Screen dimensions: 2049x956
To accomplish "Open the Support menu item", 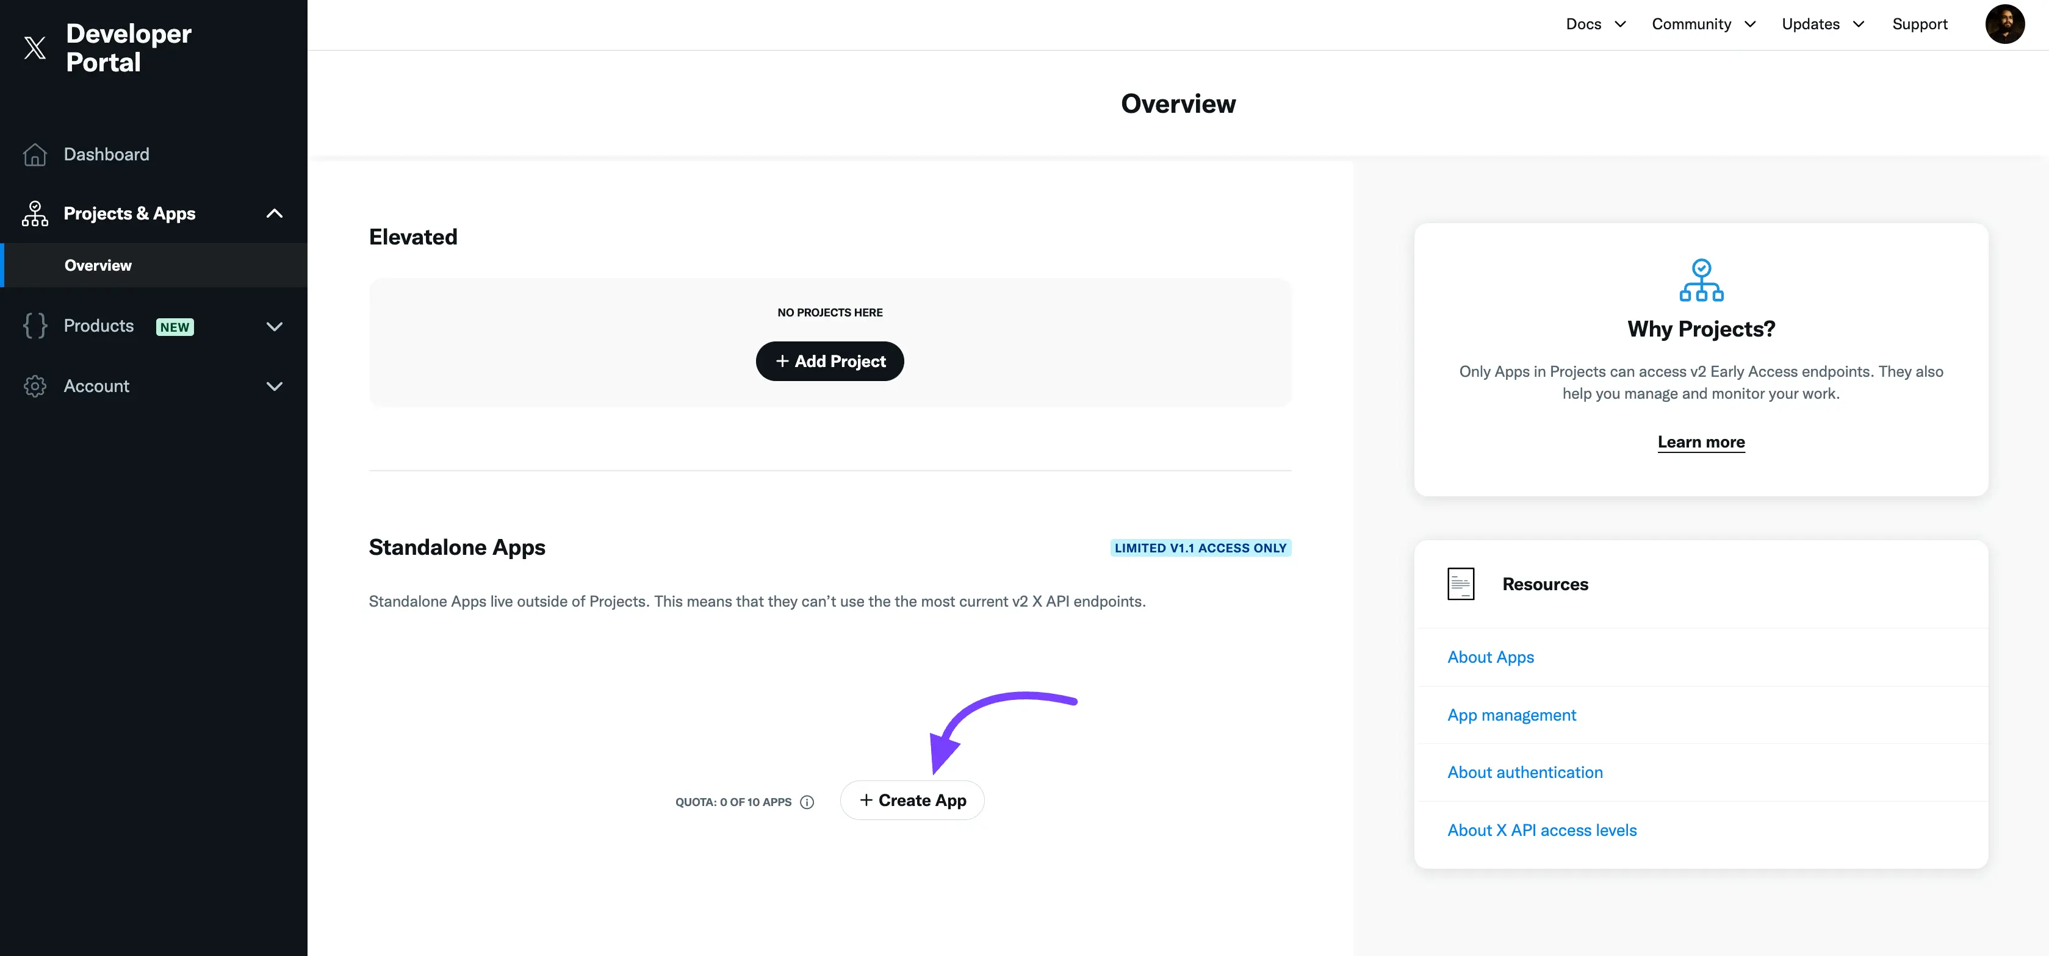I will point(1920,24).
